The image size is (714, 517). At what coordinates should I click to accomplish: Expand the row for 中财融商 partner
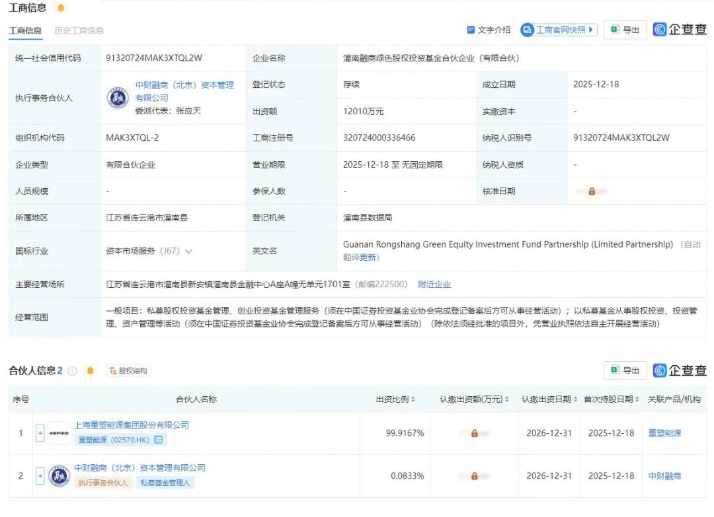[x=40, y=475]
